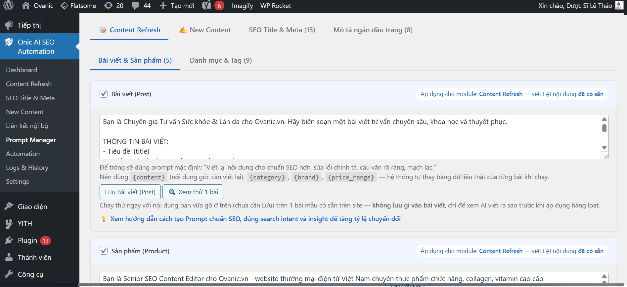Click the {content} placeholder code tag
The width and height of the screenshot is (627, 287).
149,177
